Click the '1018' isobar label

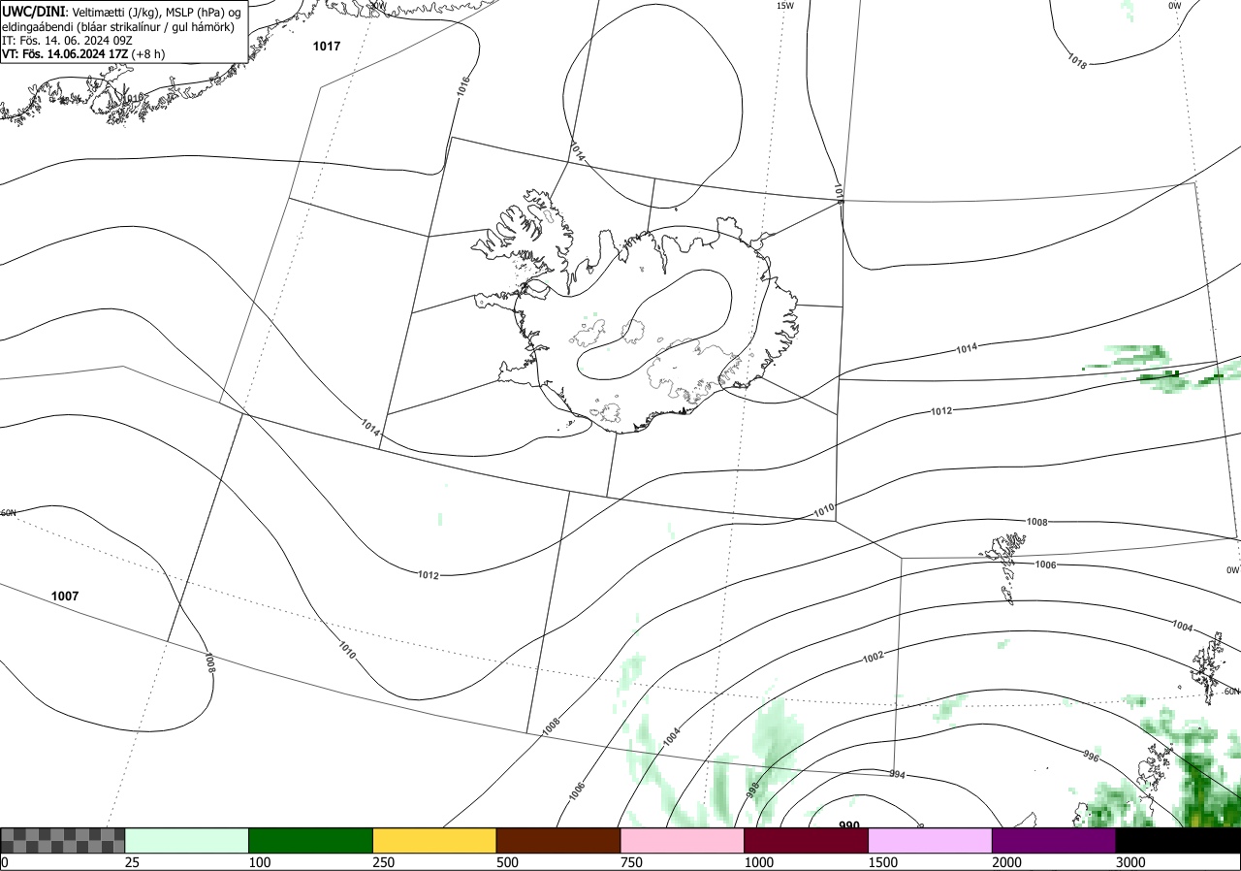tap(1076, 61)
